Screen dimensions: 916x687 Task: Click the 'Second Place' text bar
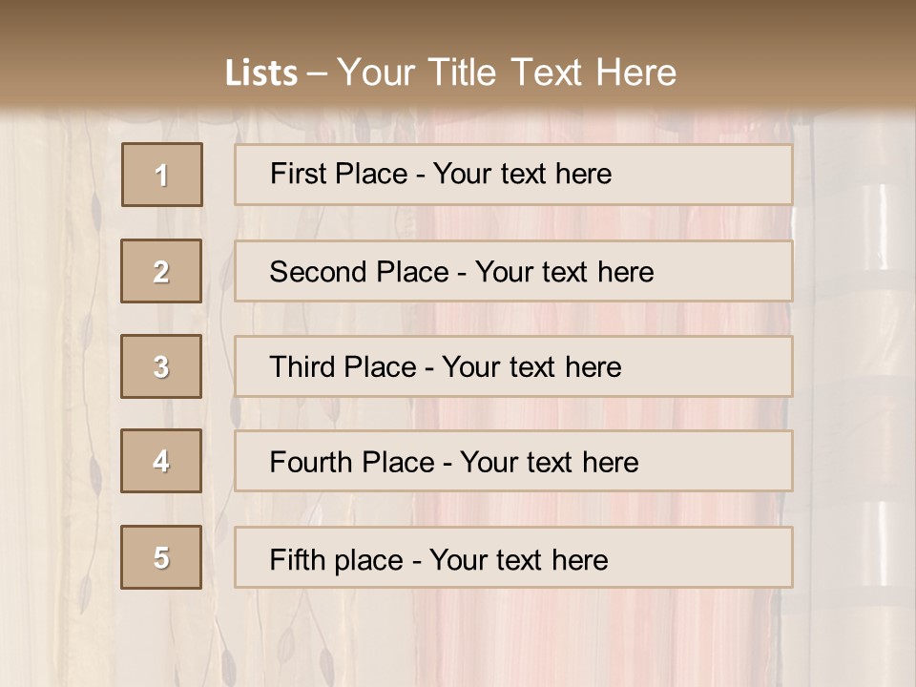click(513, 271)
